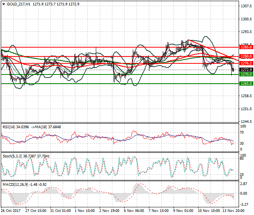Screen dimensions: 254x215
Task: Click the 2 Nov 19:00 time label
Action: [109, 211]
